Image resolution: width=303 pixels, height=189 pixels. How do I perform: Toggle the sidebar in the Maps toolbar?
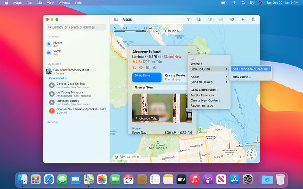coord(116,19)
